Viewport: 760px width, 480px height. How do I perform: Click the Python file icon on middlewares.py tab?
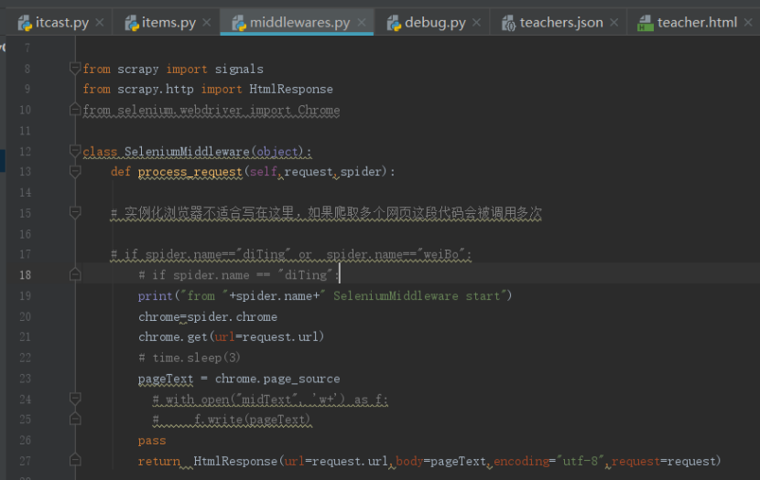coord(239,23)
